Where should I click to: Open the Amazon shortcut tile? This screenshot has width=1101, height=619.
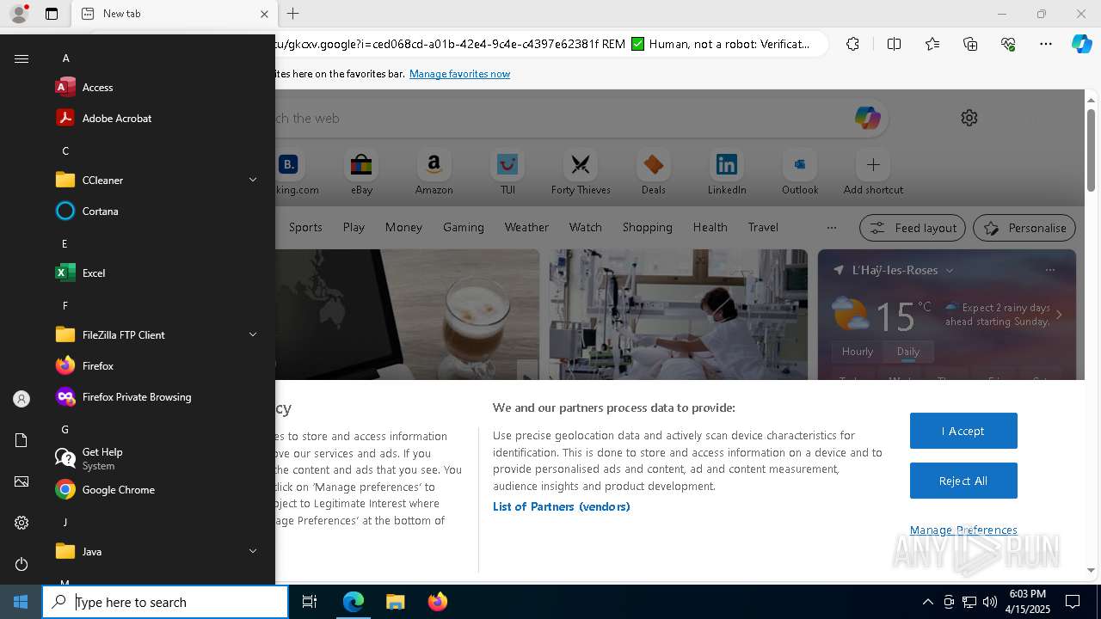point(434,172)
